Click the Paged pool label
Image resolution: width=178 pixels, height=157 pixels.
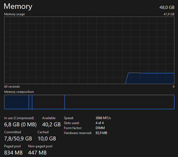12,146
